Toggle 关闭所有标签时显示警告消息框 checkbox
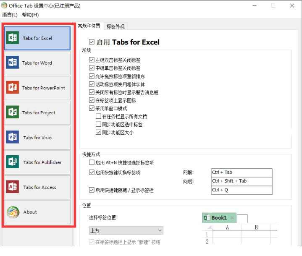Viewport: 302px width, 256px height. point(92,92)
